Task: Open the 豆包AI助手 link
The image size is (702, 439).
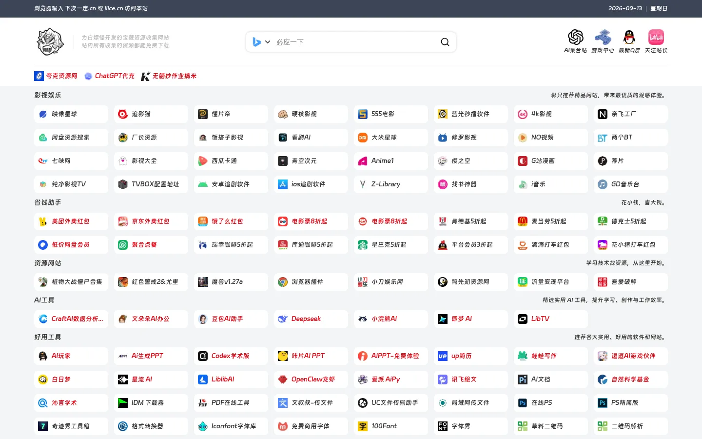Action: click(231, 319)
